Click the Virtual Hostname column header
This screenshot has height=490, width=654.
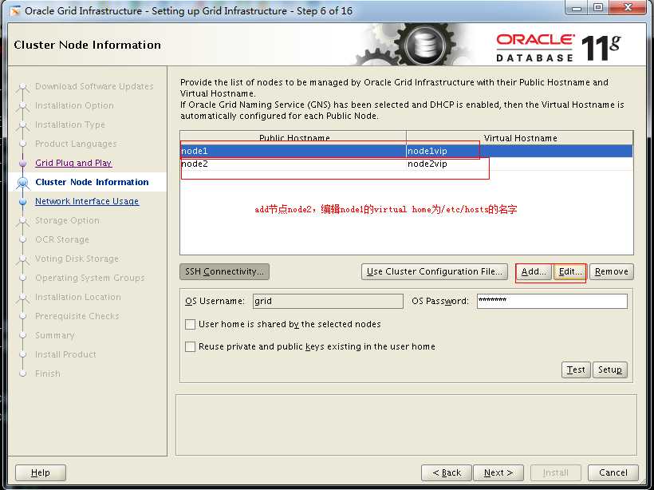pos(520,138)
